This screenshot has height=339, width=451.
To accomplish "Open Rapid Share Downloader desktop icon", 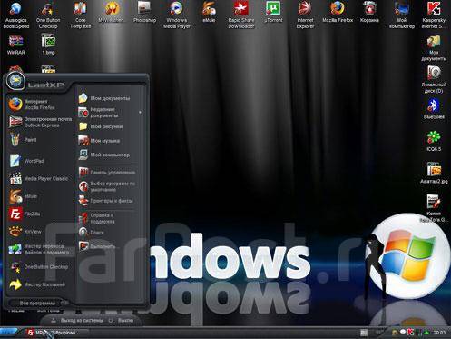I will click(241, 15).
